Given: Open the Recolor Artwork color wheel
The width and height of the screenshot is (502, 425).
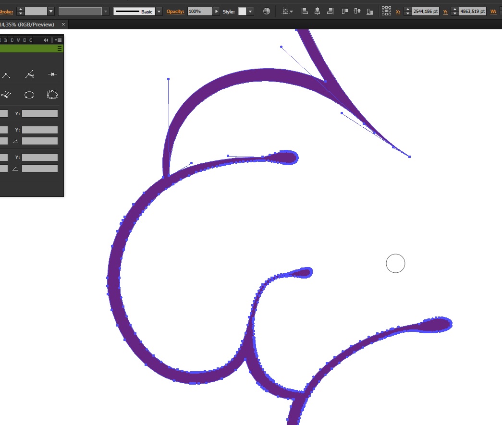Looking at the screenshot, I should [266, 12].
